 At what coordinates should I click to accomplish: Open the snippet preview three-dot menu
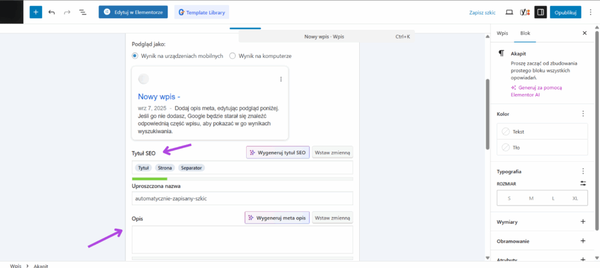[x=281, y=79]
